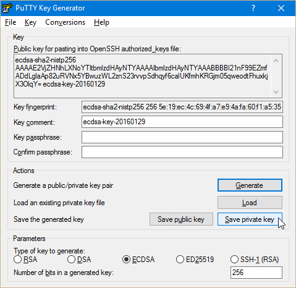Click the 'Load an existing private key file' label
Screen dimensions: 296x288
pos(59,203)
